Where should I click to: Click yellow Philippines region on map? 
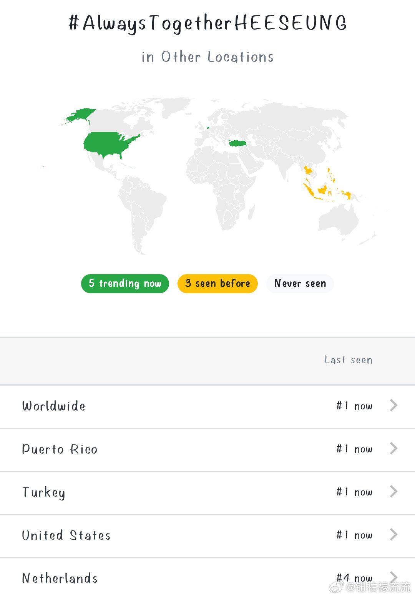click(x=331, y=175)
